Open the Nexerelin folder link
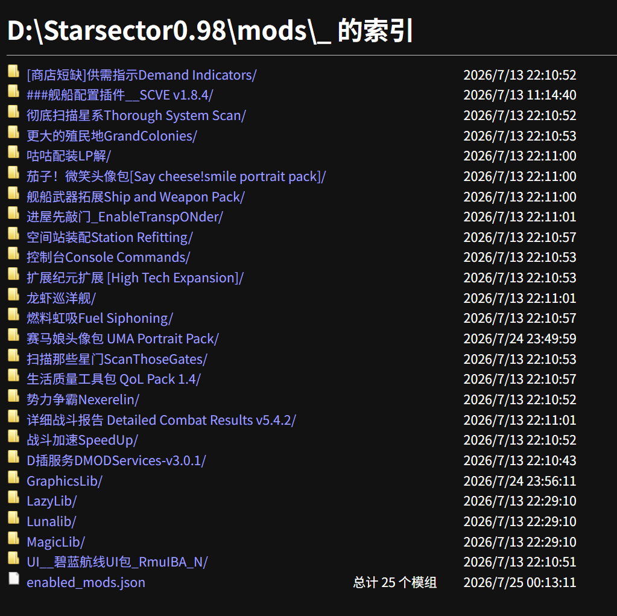 point(83,400)
